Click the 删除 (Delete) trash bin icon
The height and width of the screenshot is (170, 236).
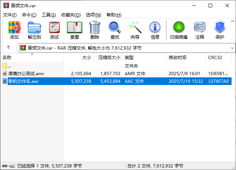(95, 27)
